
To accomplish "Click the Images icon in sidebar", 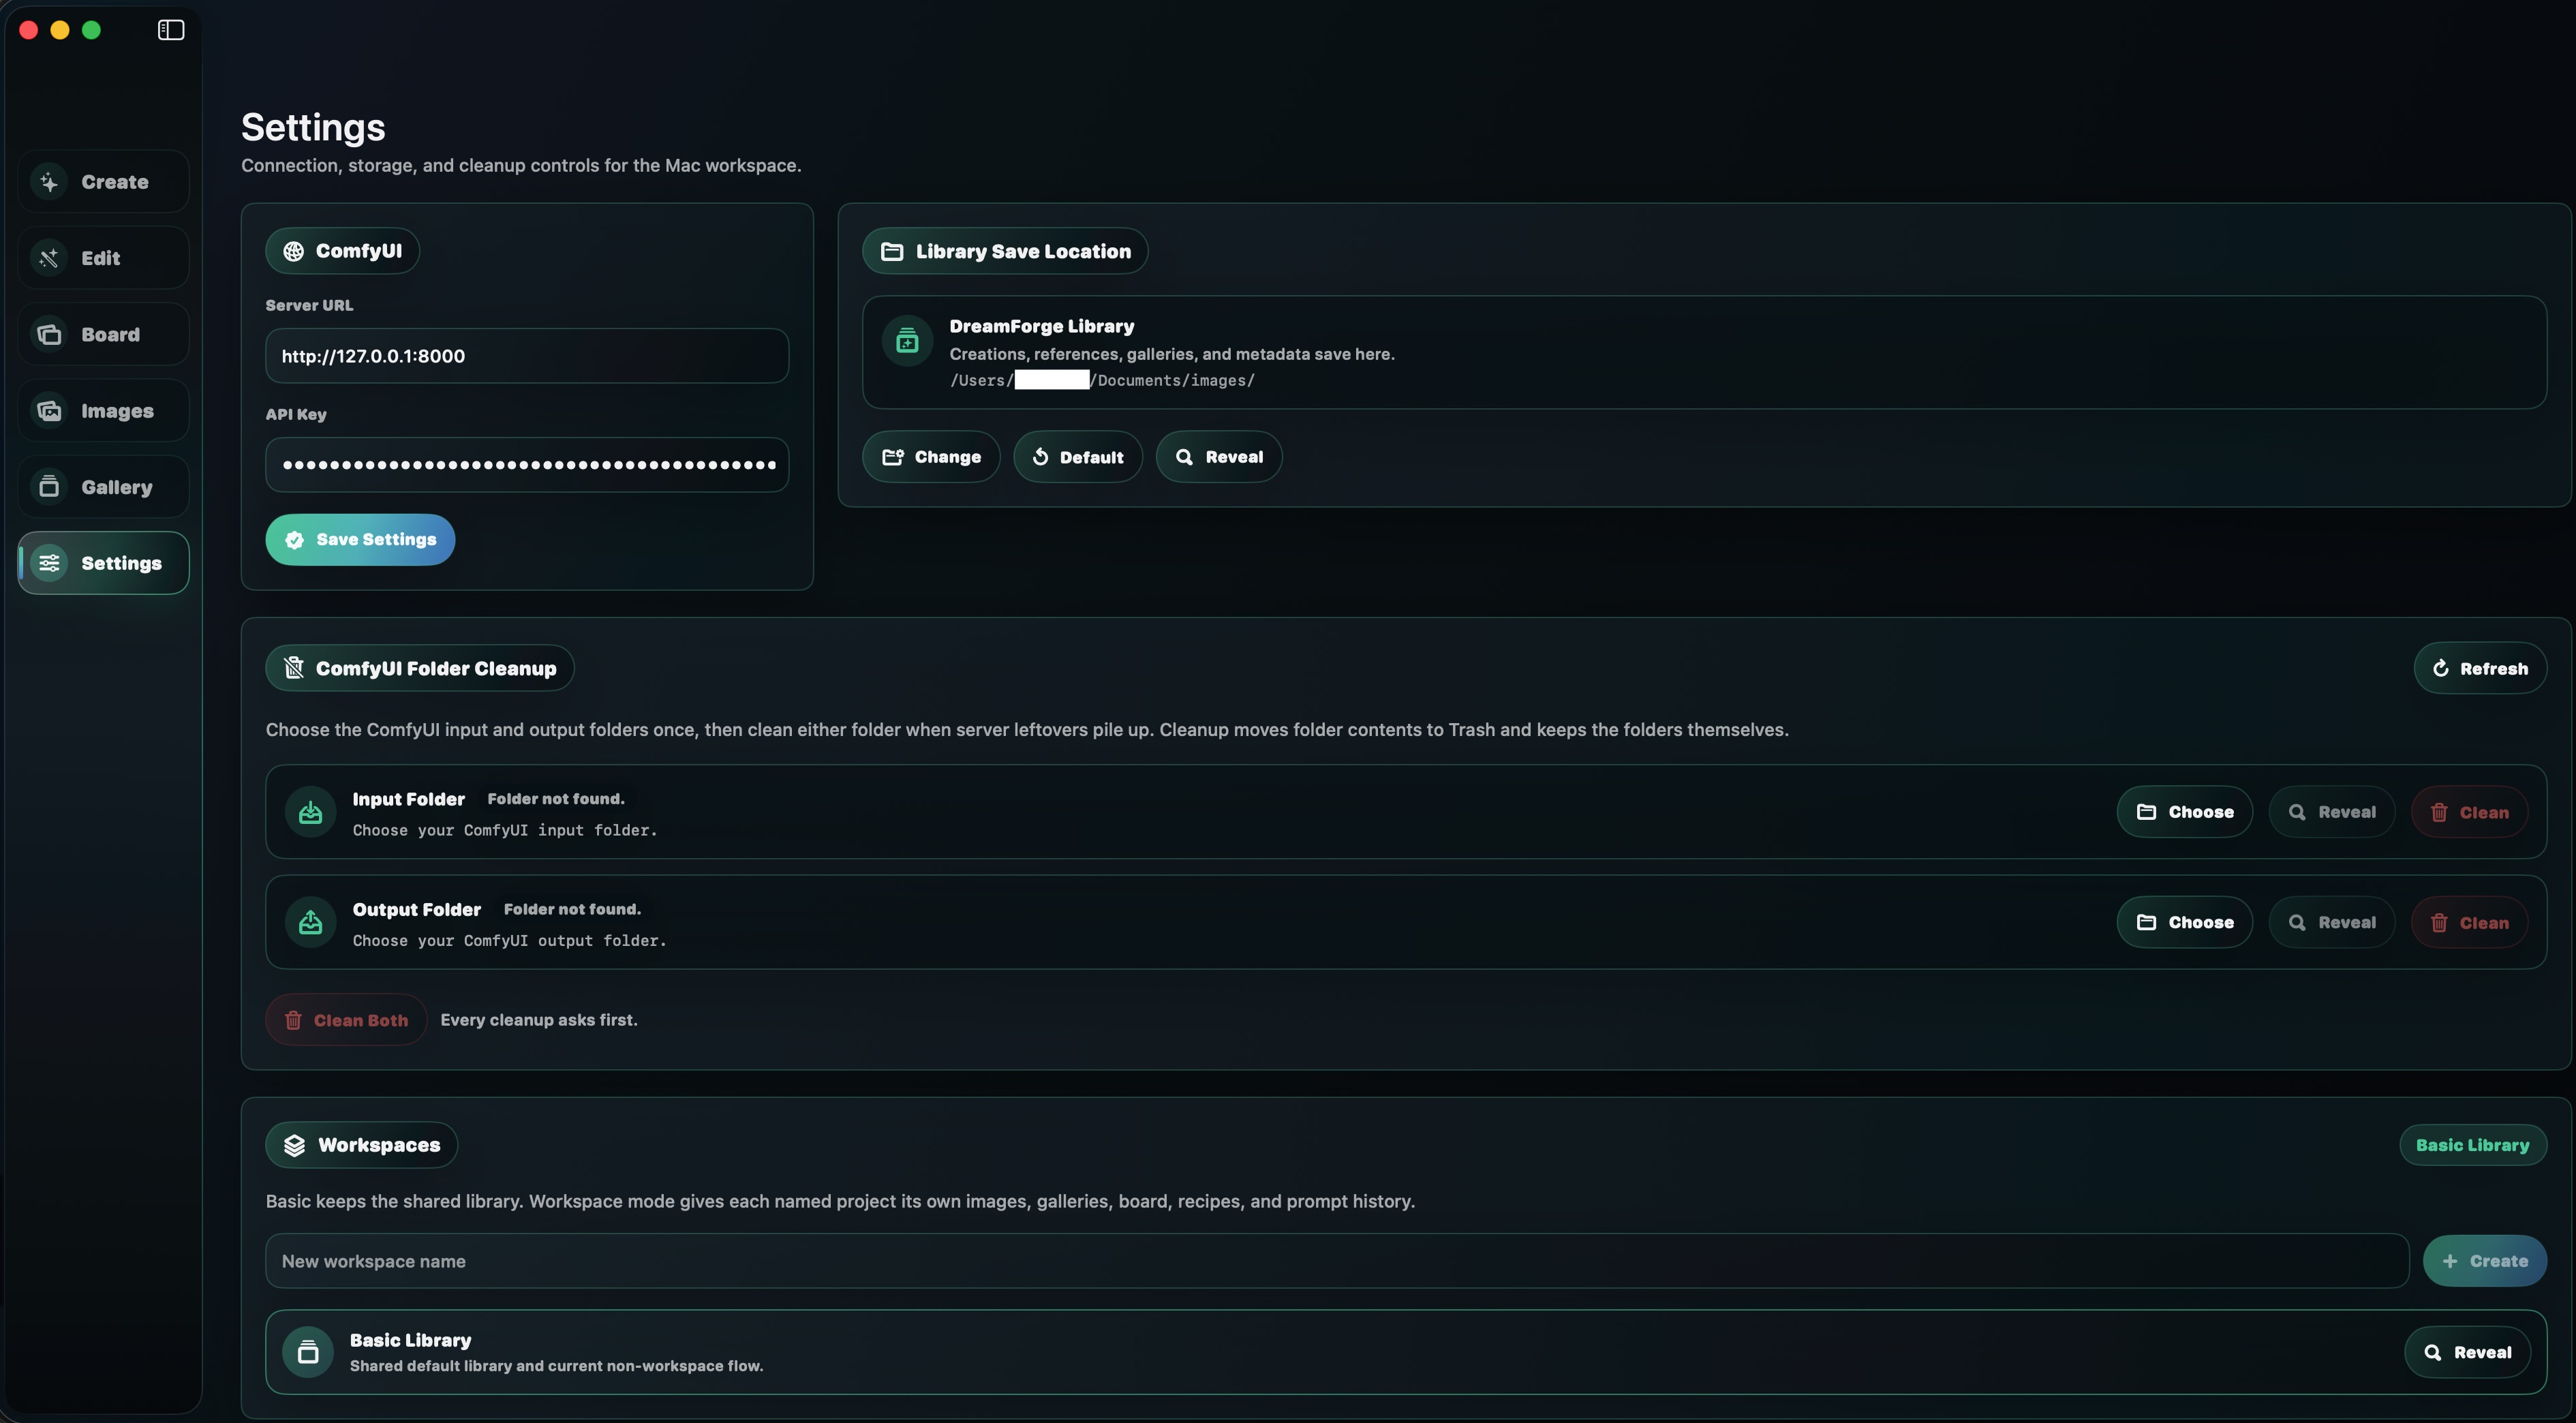I will coord(49,411).
